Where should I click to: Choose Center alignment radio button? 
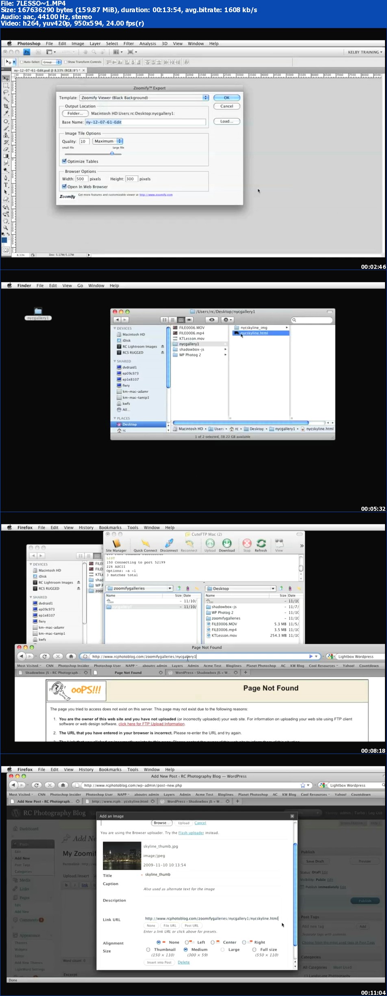coord(213,942)
